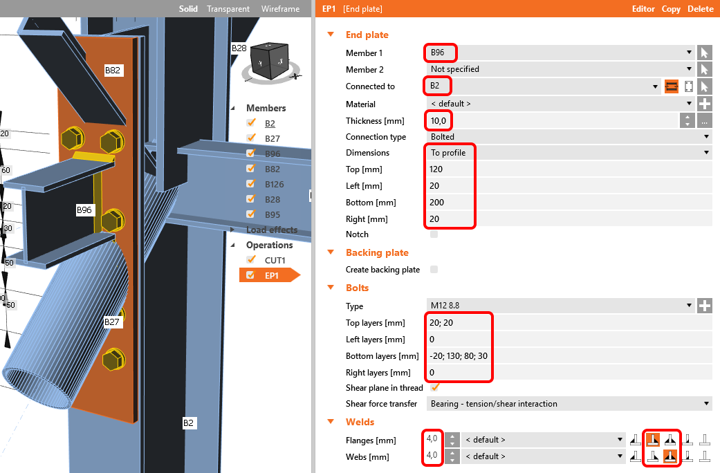Click the 3D view orientation cube
This screenshot has width=720, height=473.
(270, 61)
